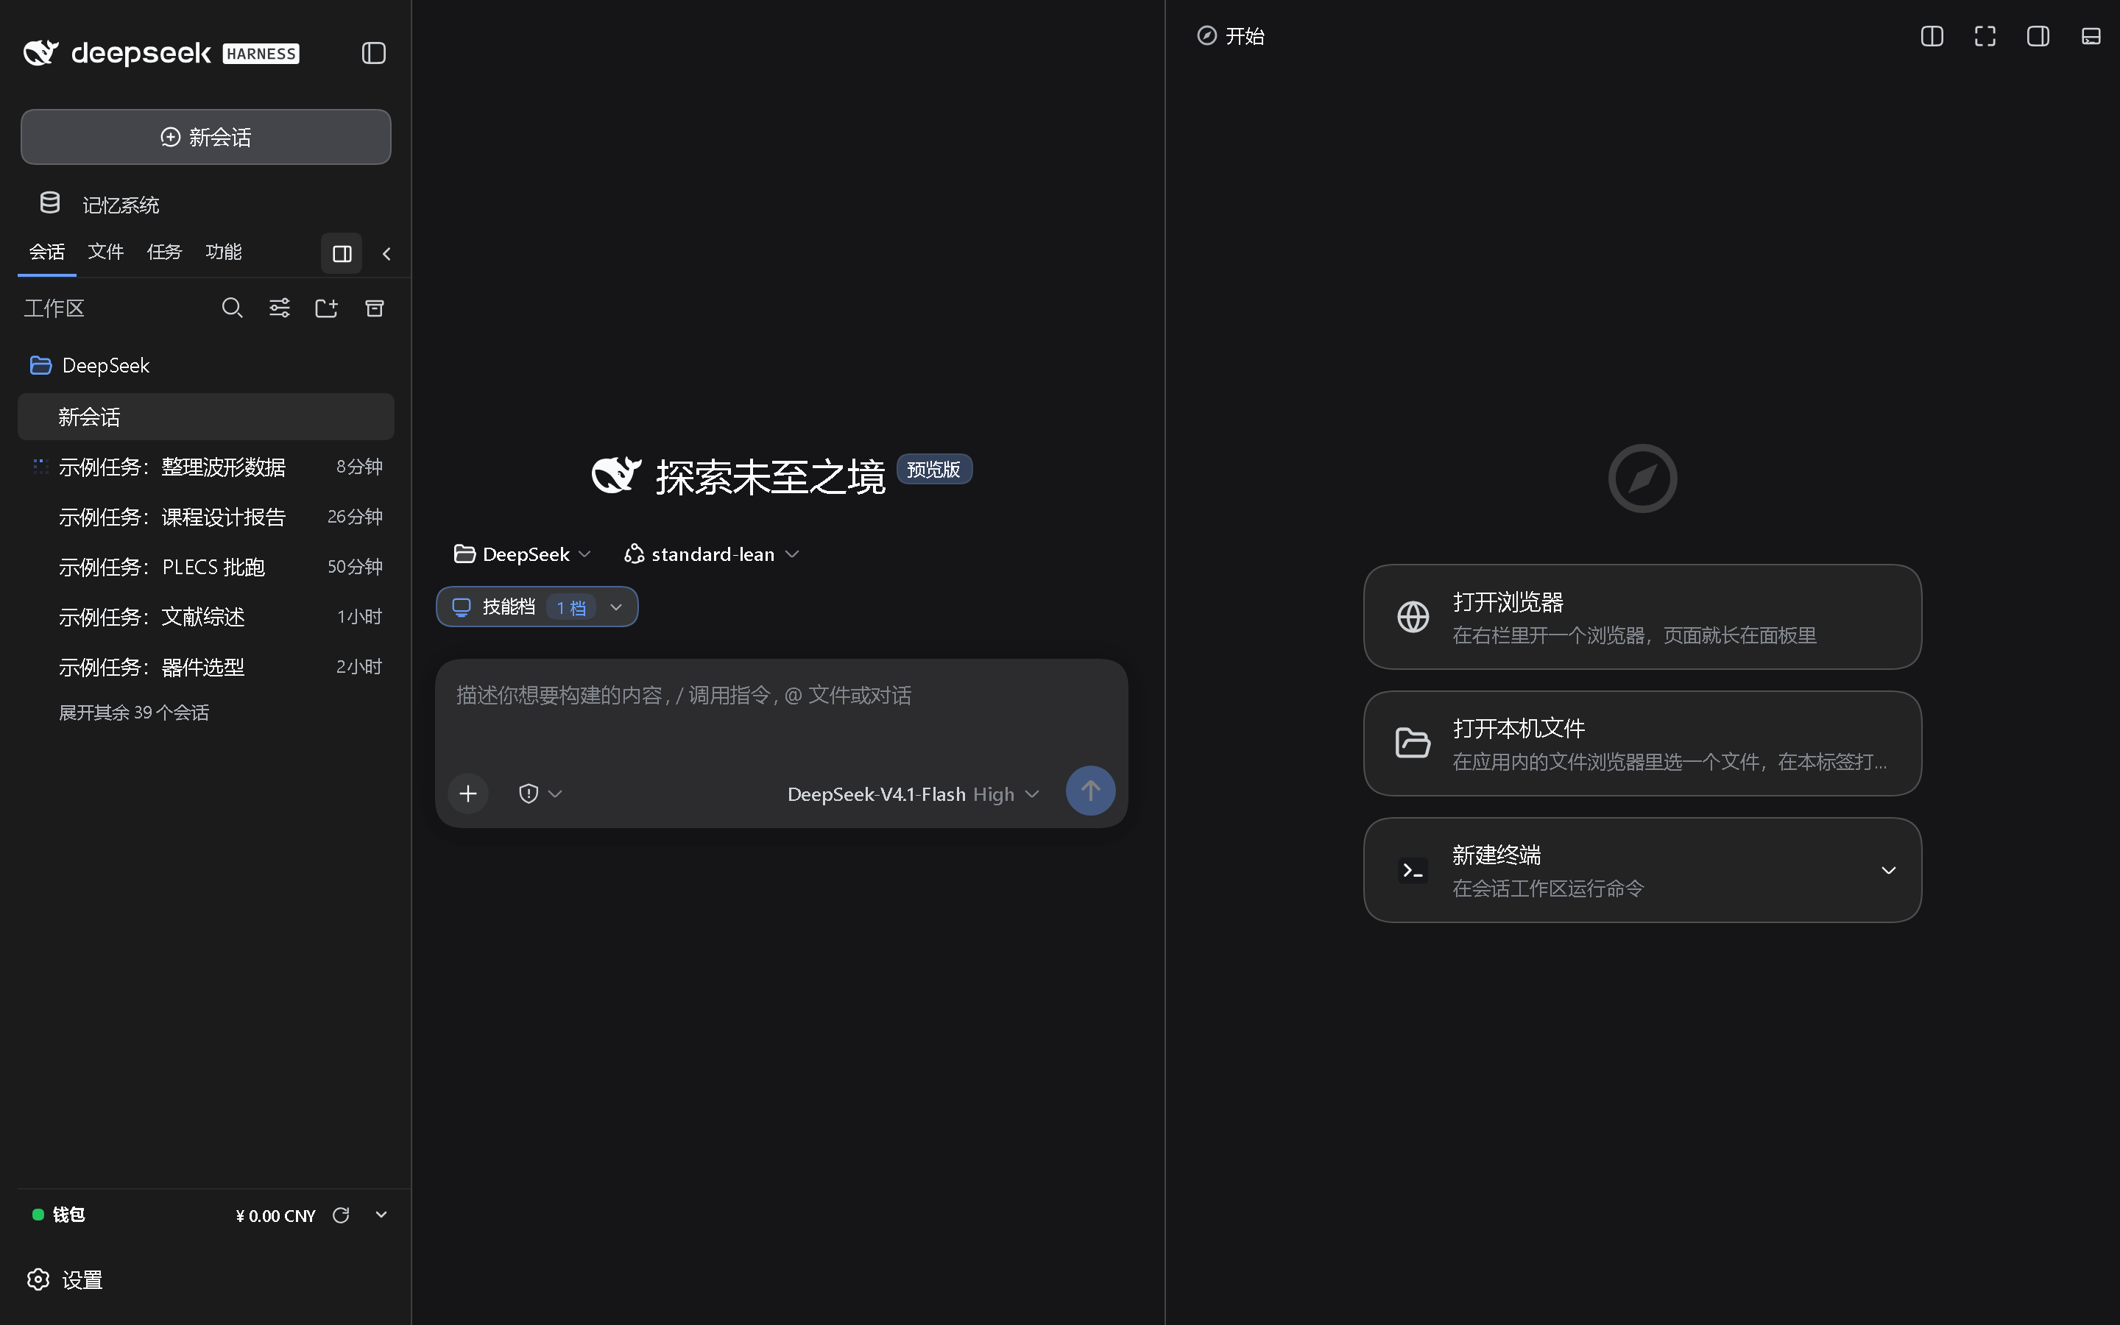The image size is (2120, 1325).
Task: Select the 新会话 session row
Action: point(206,416)
